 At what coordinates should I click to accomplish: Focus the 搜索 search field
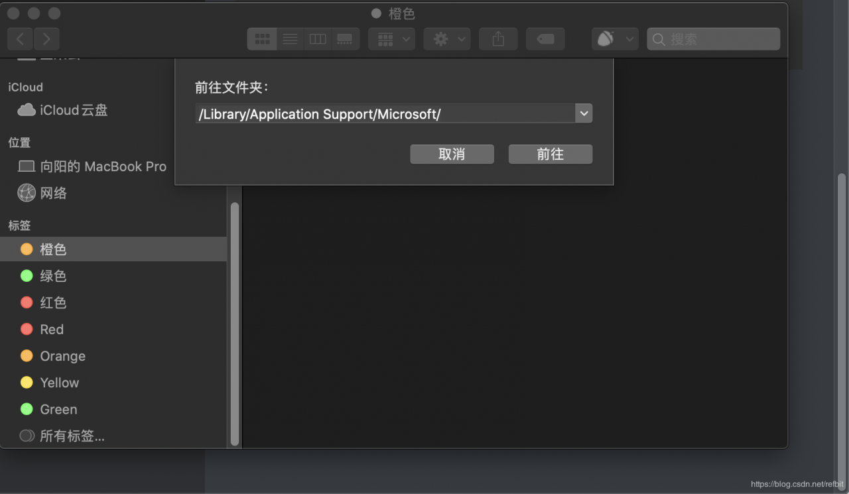pos(714,39)
